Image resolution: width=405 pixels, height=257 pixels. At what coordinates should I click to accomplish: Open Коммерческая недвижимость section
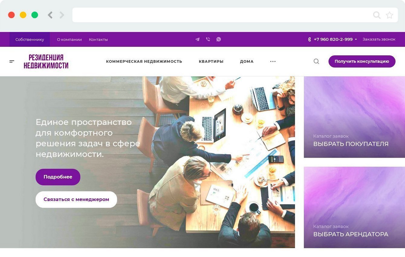click(144, 61)
